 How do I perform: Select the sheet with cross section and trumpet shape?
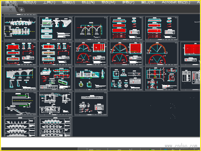(x=161, y=79)
